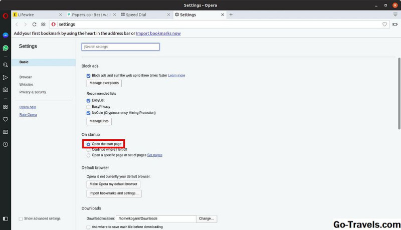Click the address bar showing settings
Image resolution: width=401 pixels, height=230 pixels.
219,24
